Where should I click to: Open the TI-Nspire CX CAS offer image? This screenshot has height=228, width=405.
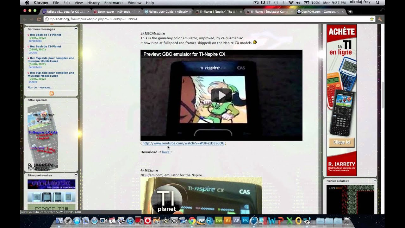point(43,137)
